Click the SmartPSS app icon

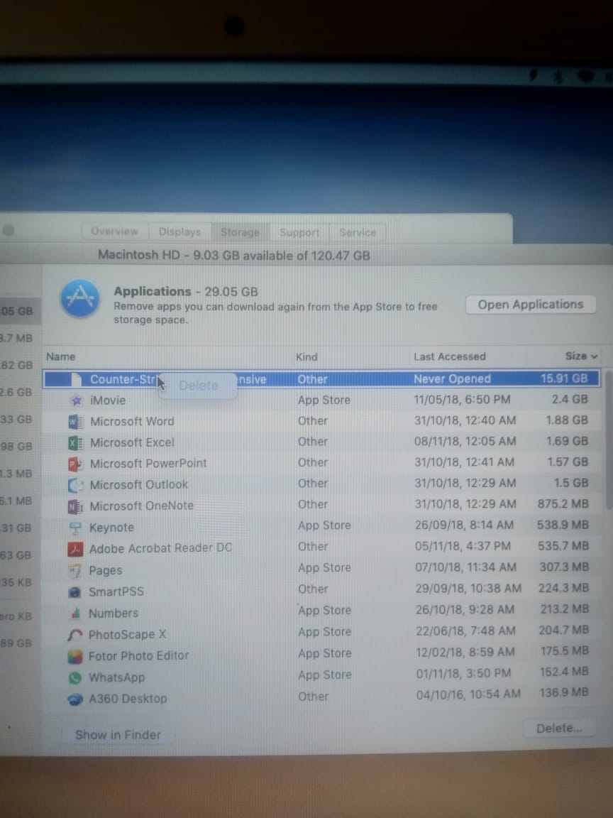tap(75, 592)
